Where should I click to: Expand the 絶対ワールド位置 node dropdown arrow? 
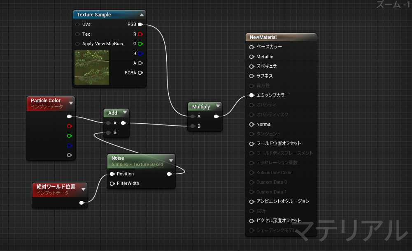pyautogui.click(x=83, y=189)
